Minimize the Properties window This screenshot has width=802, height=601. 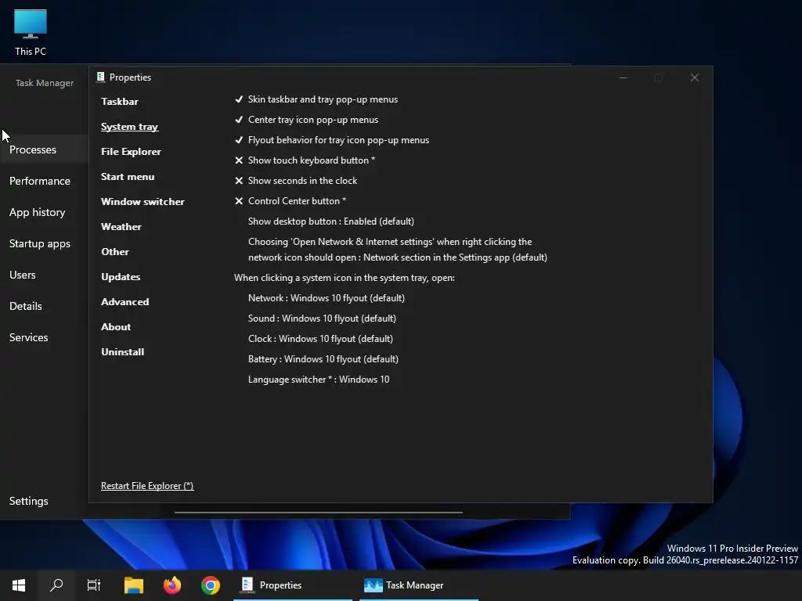tap(623, 77)
